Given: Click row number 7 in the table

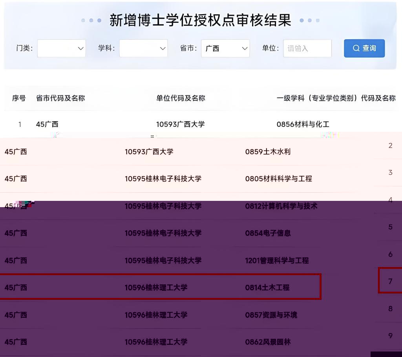Looking at the screenshot, I should pyautogui.click(x=390, y=281).
